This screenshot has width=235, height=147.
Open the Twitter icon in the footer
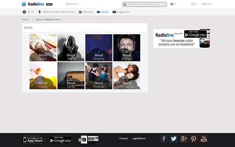(x=174, y=139)
